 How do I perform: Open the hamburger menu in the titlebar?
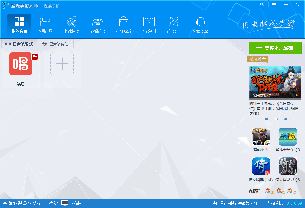274,4
